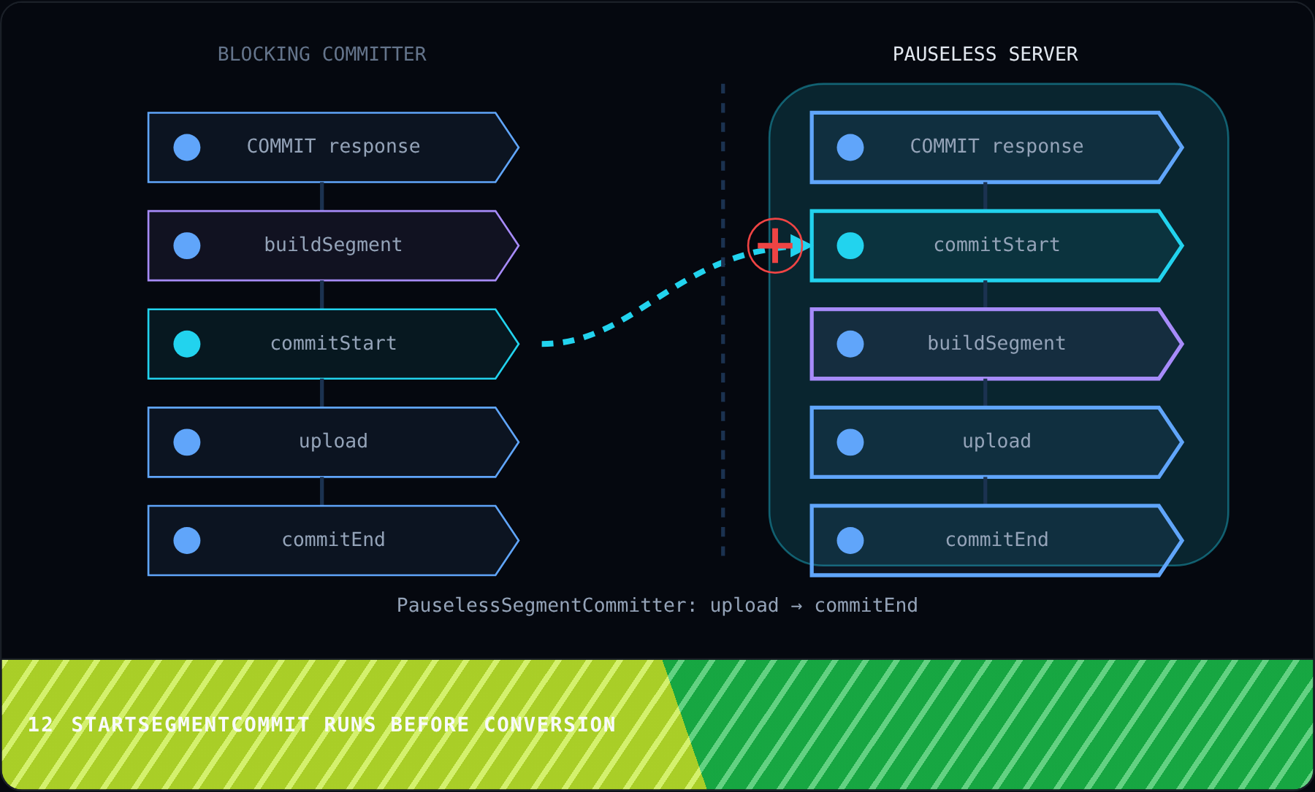Click the buildSegment step in Pauseless Server

[x=996, y=344]
